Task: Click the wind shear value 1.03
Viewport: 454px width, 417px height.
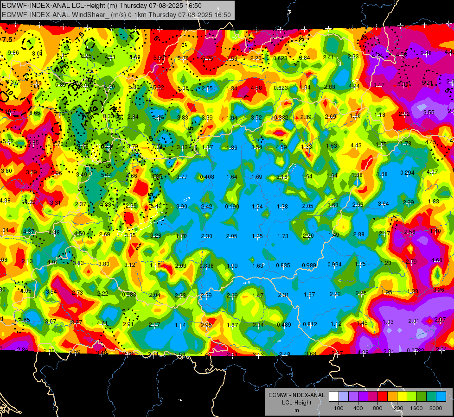Action: [388, 322]
